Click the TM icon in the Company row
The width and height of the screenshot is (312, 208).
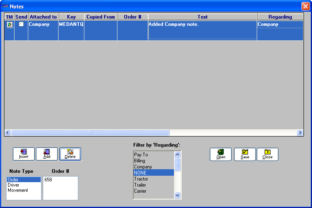10,25
